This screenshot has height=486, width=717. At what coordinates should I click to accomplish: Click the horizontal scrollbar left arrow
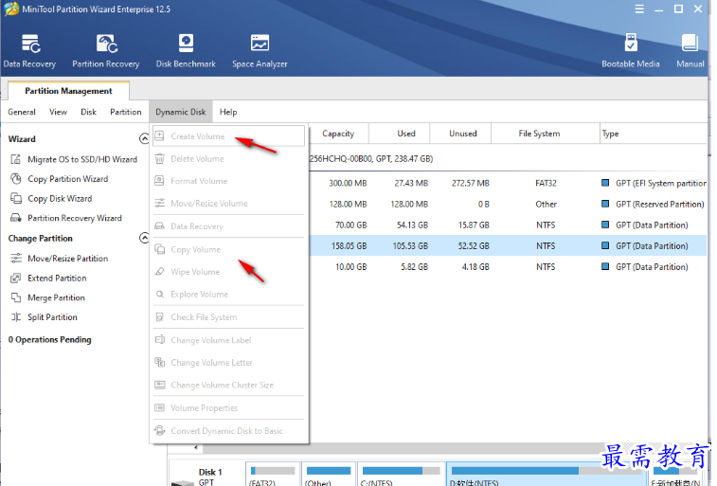pyautogui.click(x=196, y=447)
